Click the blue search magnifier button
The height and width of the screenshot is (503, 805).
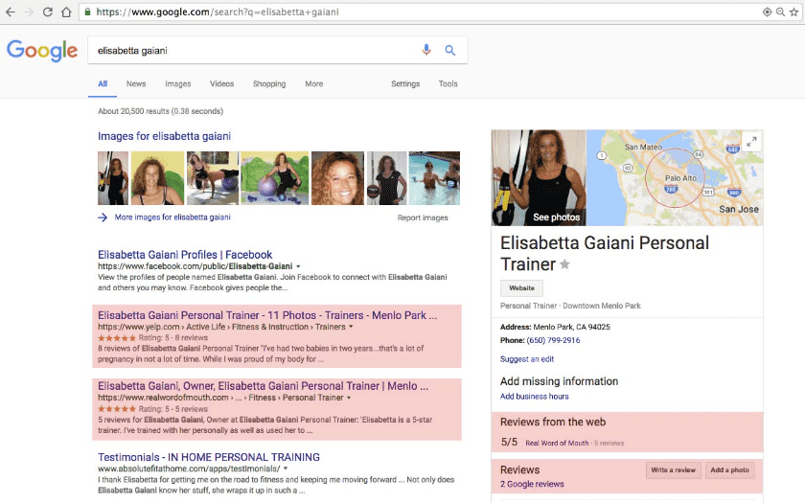[x=450, y=50]
